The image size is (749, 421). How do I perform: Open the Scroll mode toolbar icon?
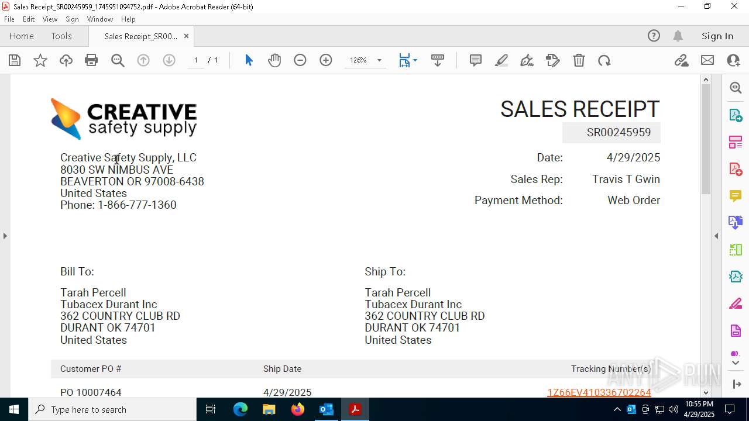(438, 60)
